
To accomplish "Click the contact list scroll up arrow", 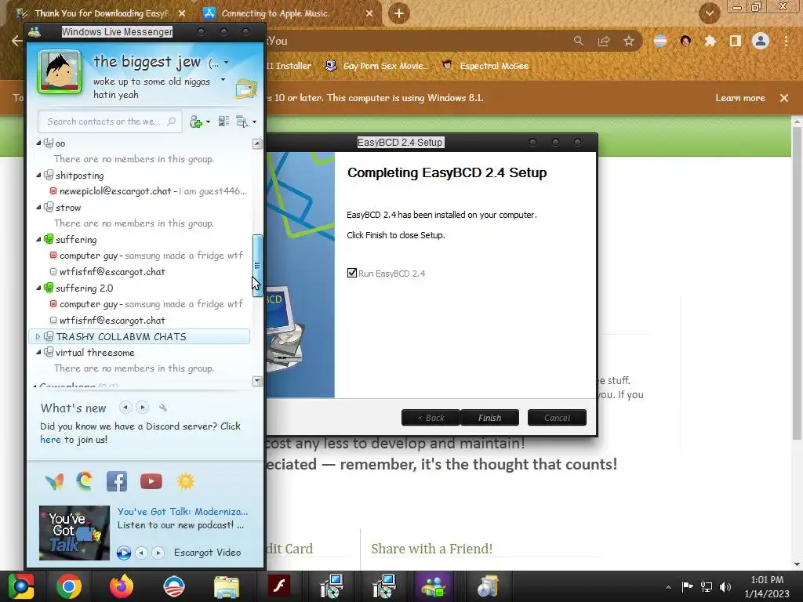I will pos(257,144).
